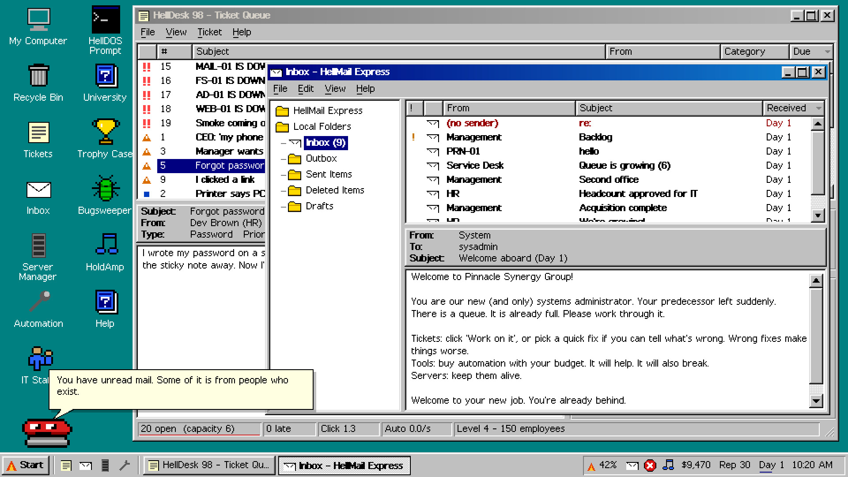Open the Edit menu in HellMail Express
This screenshot has width=848, height=477.
point(306,89)
